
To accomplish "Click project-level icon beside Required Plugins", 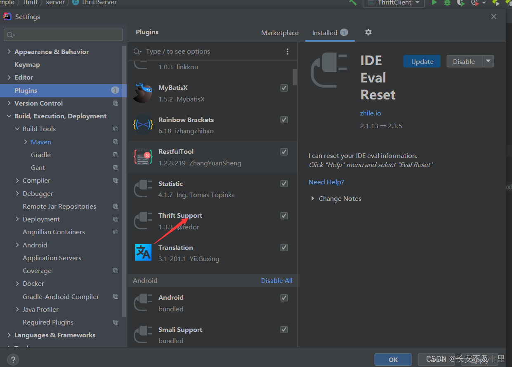I will click(x=116, y=322).
